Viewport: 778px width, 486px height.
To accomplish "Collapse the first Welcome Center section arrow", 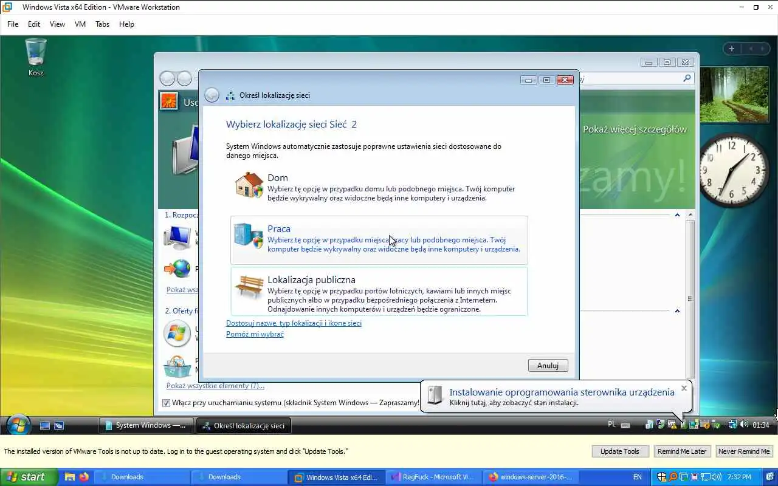I will click(677, 215).
